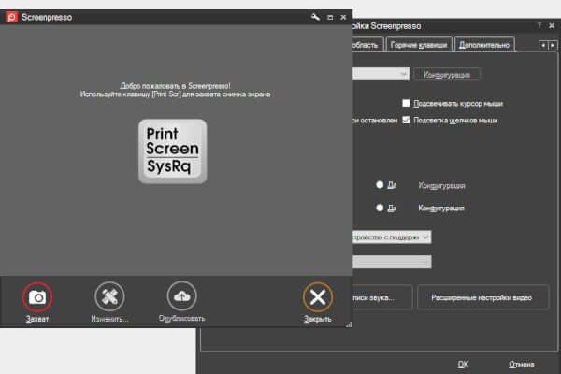Switch to the partially hidden 'область' tab
Image resolution: width=561 pixels, height=374 pixels.
[x=367, y=45]
